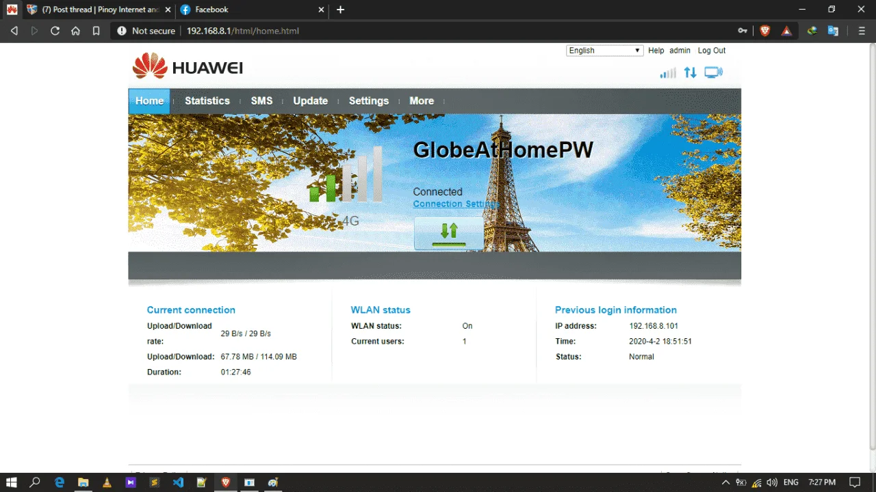Click the browser forward arrow
Image resolution: width=876 pixels, height=492 pixels.
coord(34,31)
